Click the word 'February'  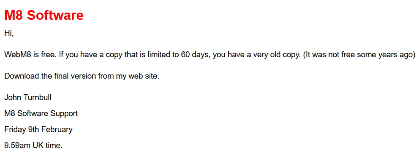[57, 130]
